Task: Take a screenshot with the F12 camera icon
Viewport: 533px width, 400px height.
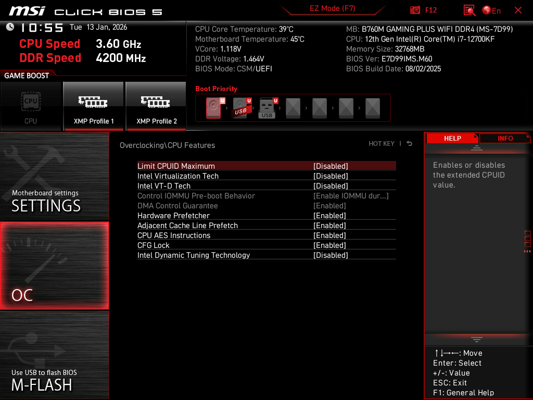Action: [415, 10]
